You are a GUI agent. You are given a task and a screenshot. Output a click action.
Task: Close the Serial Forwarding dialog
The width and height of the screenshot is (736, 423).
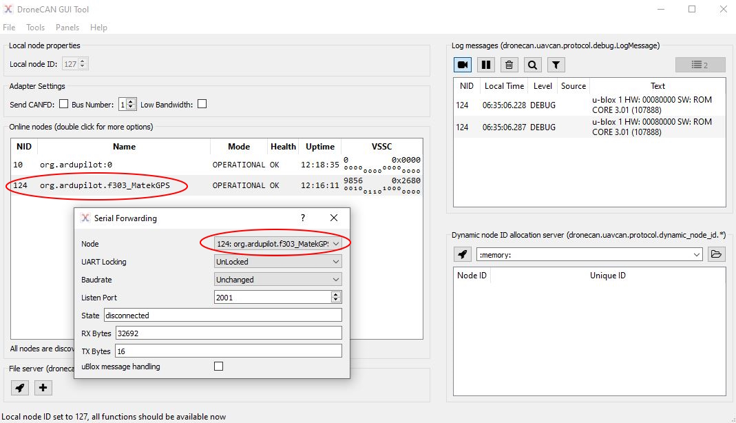pyautogui.click(x=334, y=218)
